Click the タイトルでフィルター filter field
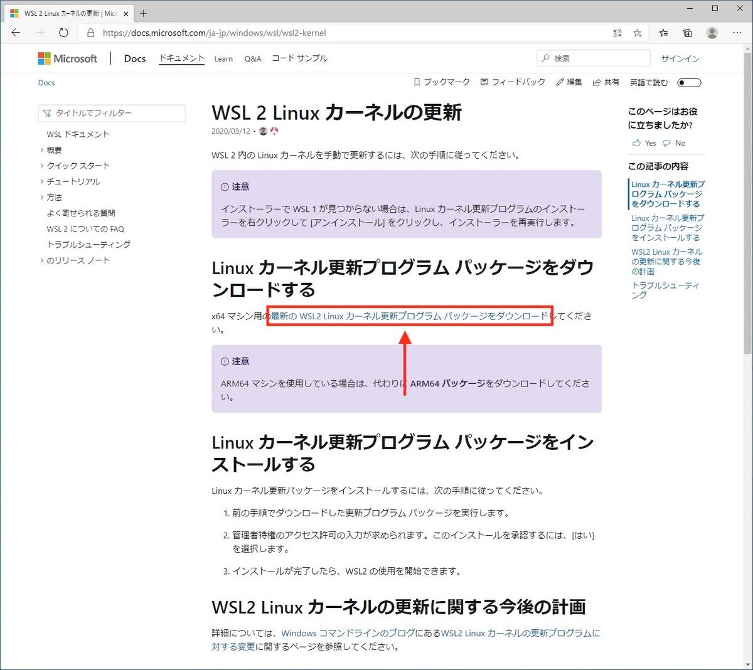Image resolution: width=753 pixels, height=670 pixels. point(112,113)
